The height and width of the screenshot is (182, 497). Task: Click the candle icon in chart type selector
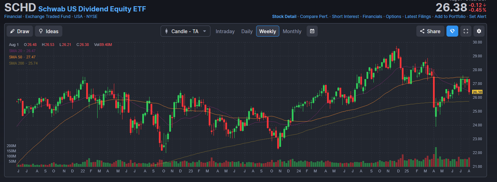coord(167,31)
